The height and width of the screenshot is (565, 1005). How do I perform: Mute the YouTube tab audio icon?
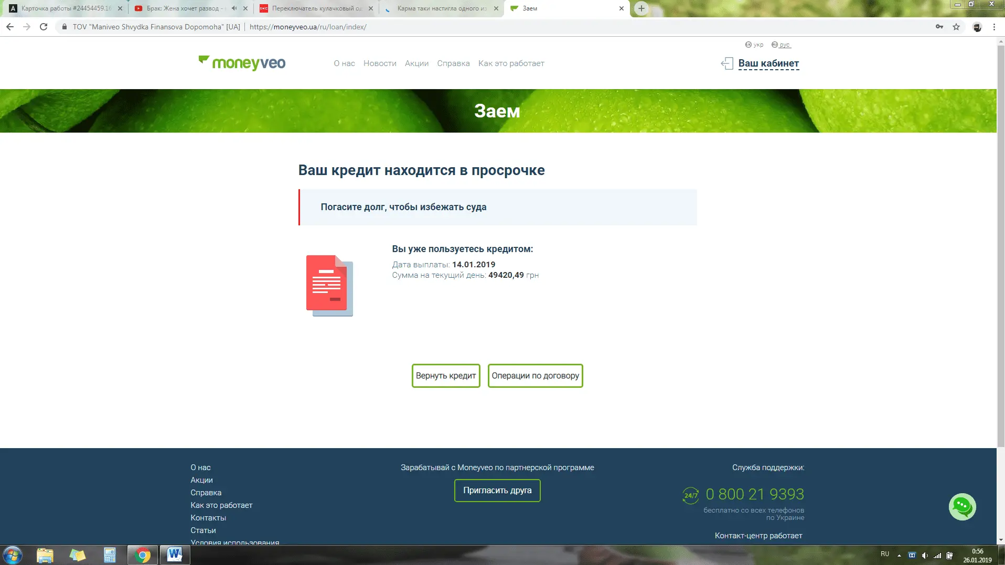tap(234, 8)
